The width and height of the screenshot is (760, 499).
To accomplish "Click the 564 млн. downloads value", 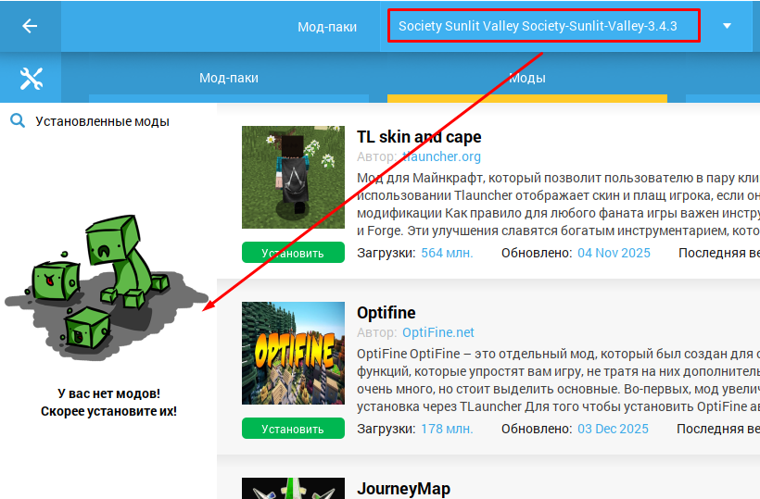I will [447, 253].
